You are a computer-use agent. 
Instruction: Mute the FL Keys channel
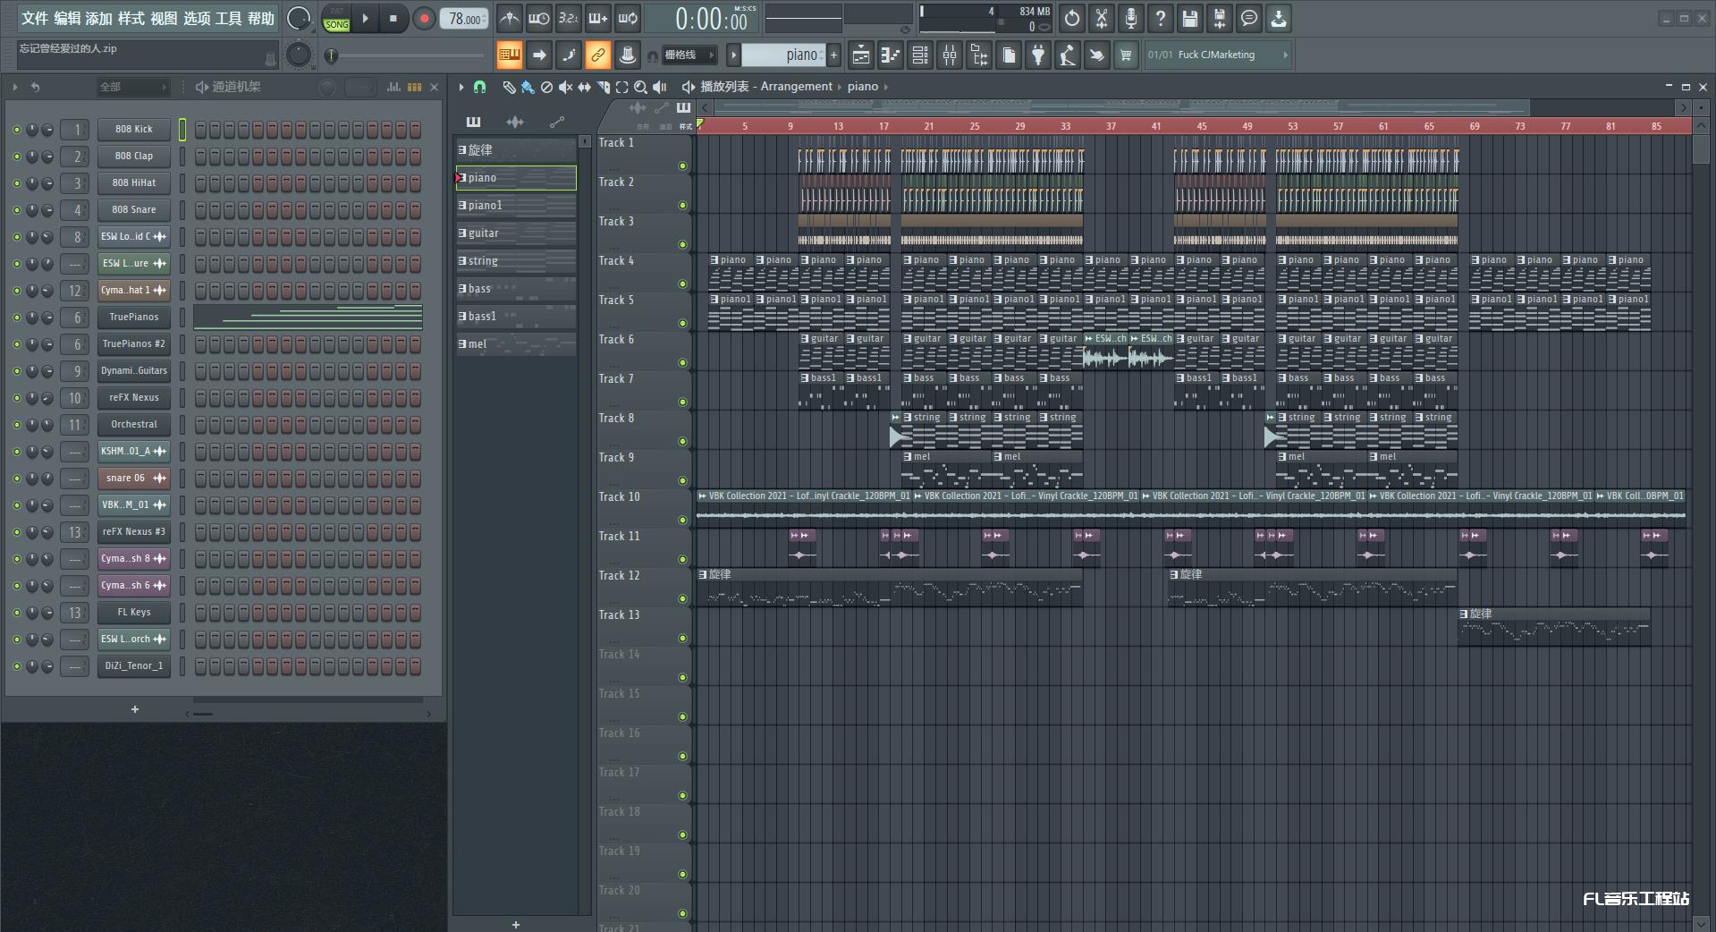16,613
